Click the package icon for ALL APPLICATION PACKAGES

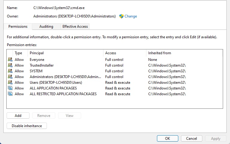(10, 88)
